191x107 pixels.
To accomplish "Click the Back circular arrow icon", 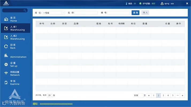I will point(6,46).
